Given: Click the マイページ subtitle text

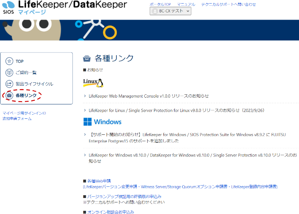Looking at the screenshot, I should 32,12.
